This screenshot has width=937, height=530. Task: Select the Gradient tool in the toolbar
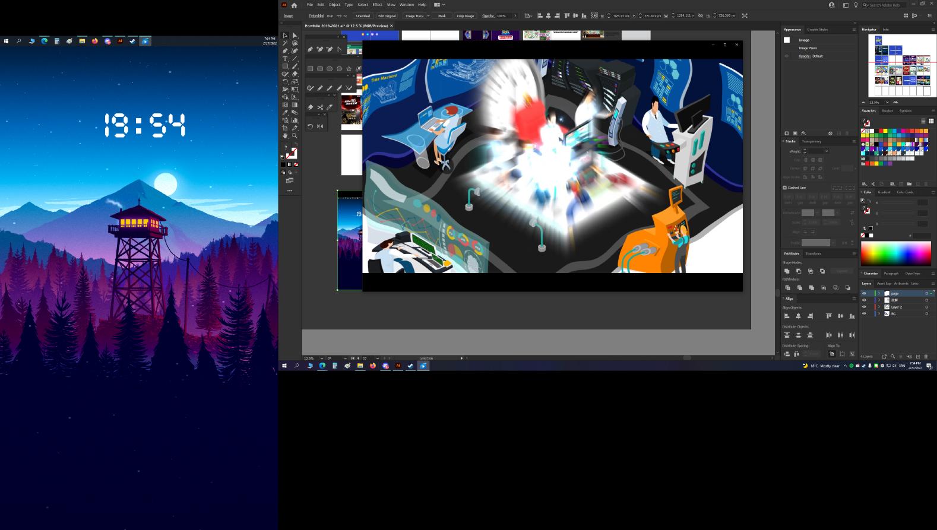(295, 104)
